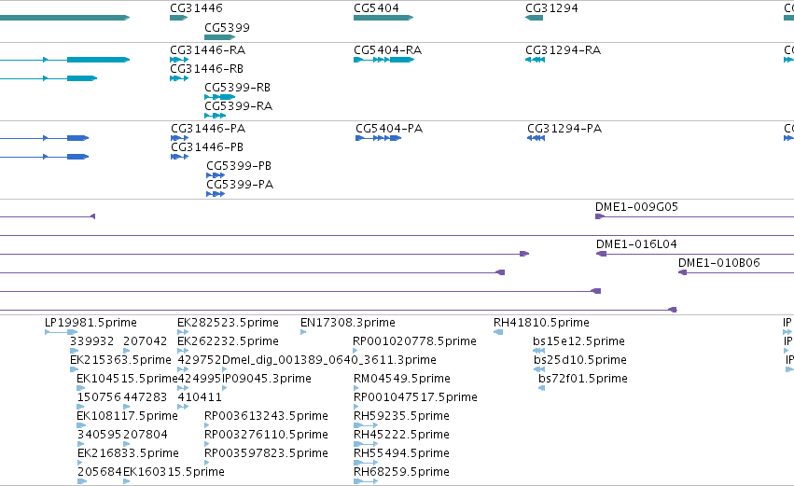The height and width of the screenshot is (486, 794).
Task: Open Dmel_dig_001389_0640_3611.3prime EST
Action: click(x=225, y=370)
